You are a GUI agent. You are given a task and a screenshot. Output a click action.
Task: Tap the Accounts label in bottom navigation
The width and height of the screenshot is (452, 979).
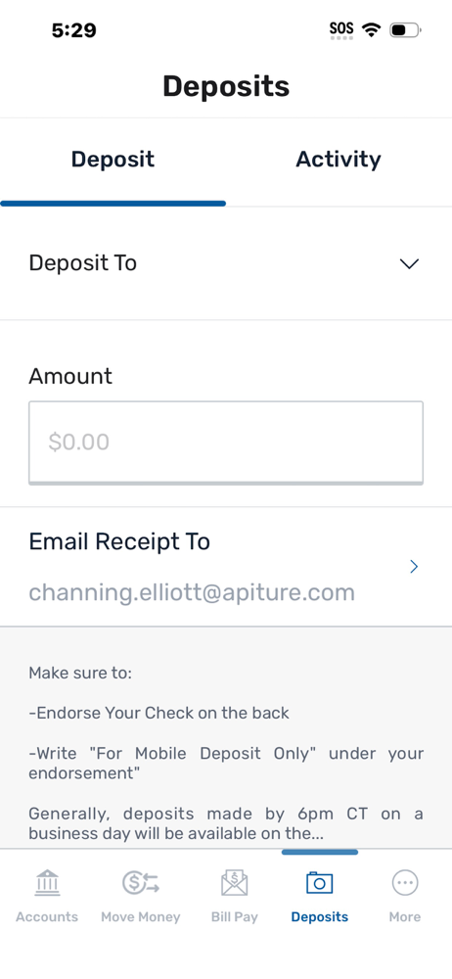(47, 916)
